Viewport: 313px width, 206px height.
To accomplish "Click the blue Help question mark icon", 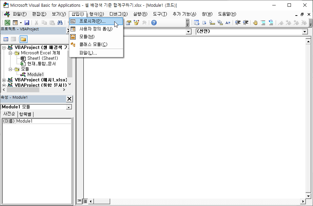I will coord(154,23).
